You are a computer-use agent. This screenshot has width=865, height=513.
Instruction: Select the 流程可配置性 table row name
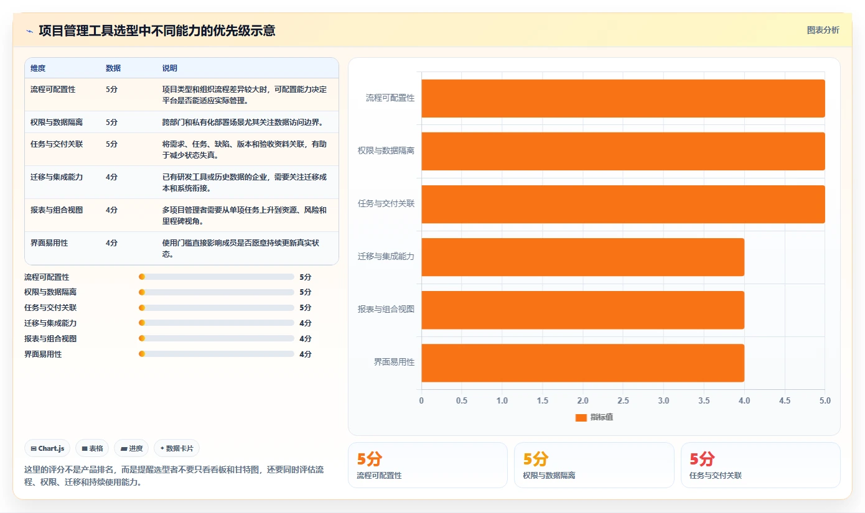click(53, 90)
